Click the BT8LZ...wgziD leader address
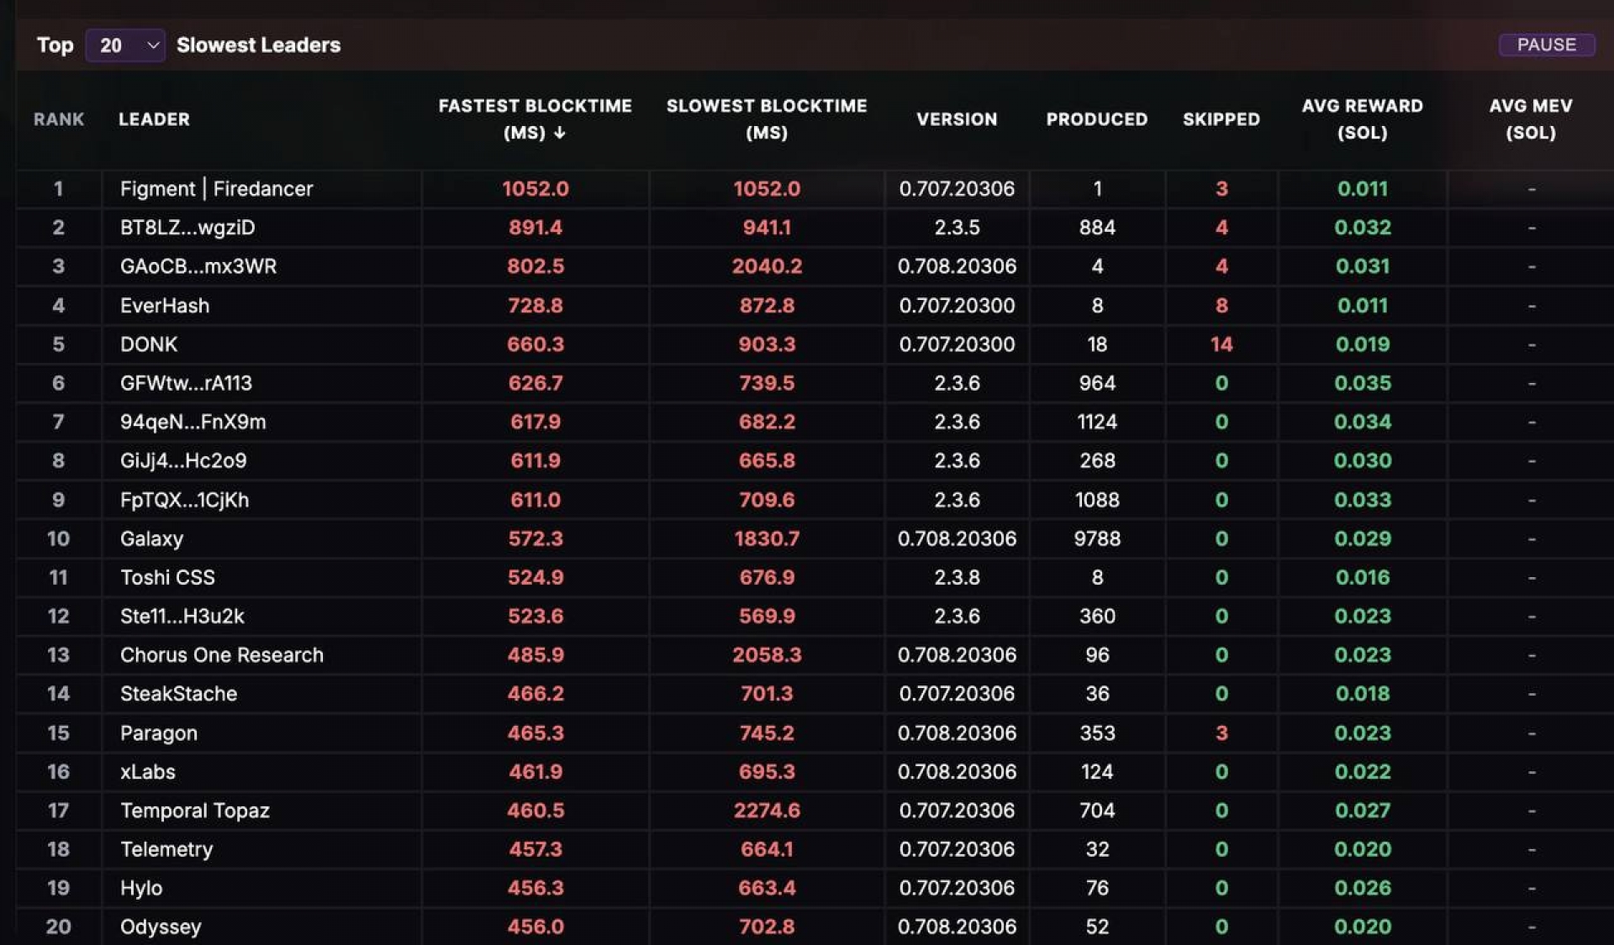Viewport: 1614px width, 945px height. [x=187, y=228]
